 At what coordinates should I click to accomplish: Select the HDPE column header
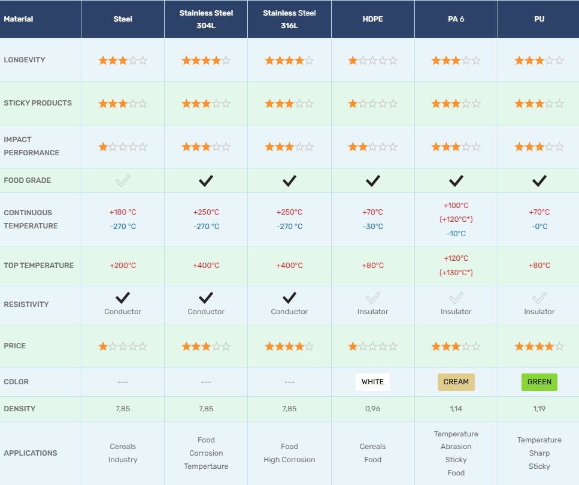[x=372, y=19]
